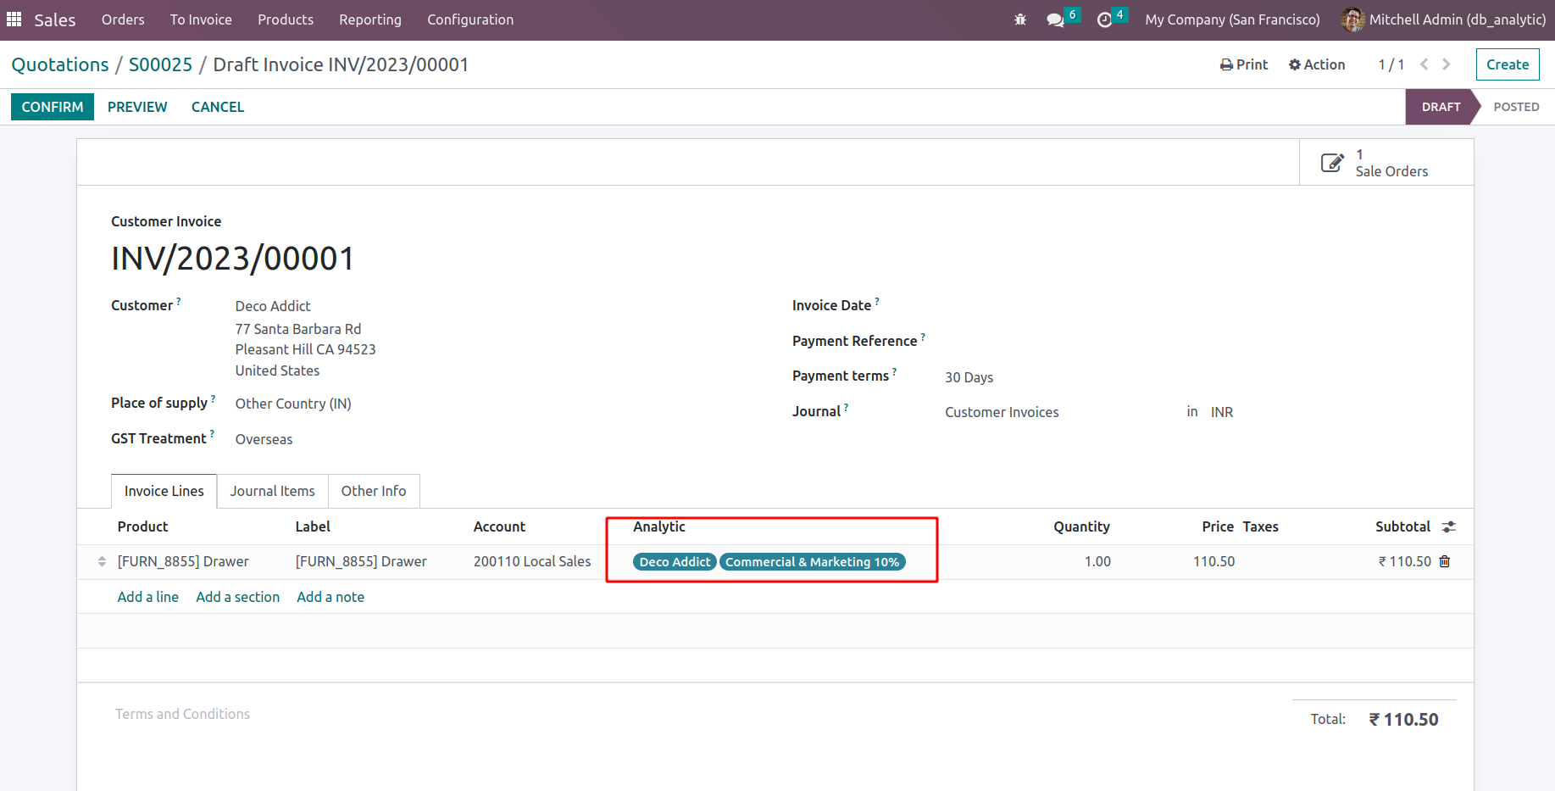Screen dimensions: 1555x791
Task: Show GST Treatment help tooltip mark
Action: coord(212,434)
